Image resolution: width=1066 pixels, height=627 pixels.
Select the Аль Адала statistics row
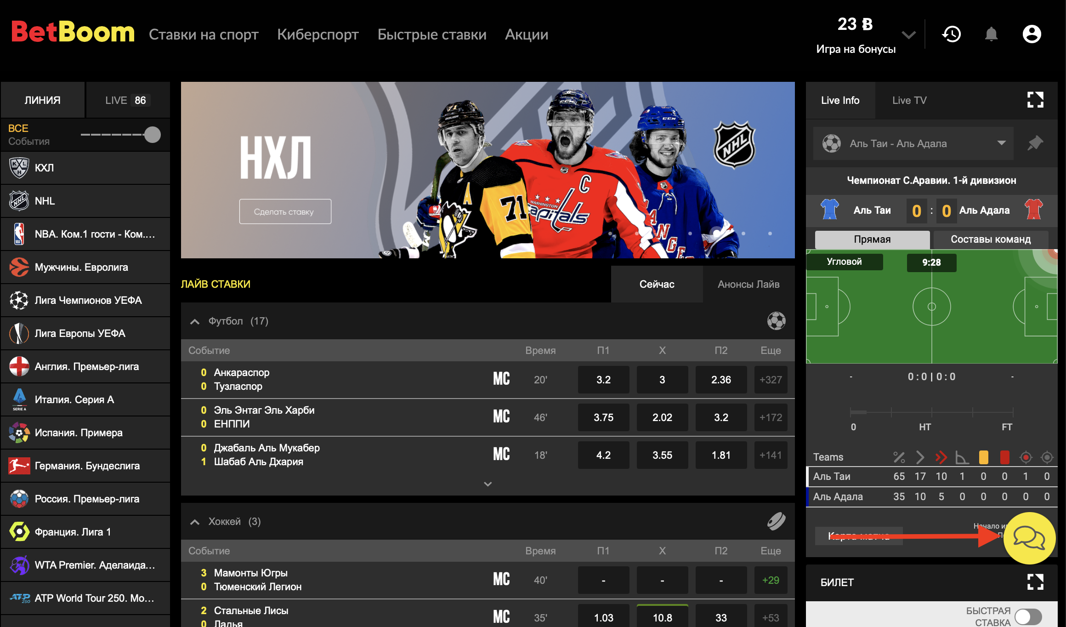[932, 496]
